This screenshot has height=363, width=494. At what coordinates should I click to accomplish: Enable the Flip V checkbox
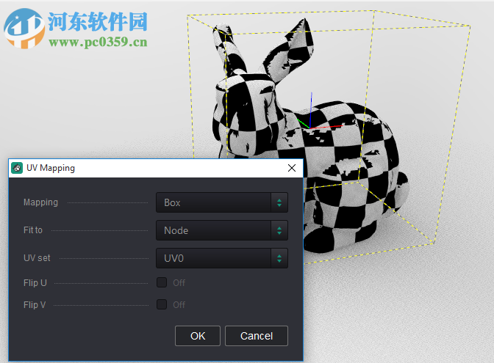point(162,304)
